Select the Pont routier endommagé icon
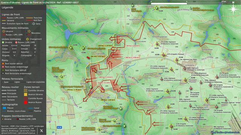Screen dimensions: 241x135 click(x=3, y=67)
